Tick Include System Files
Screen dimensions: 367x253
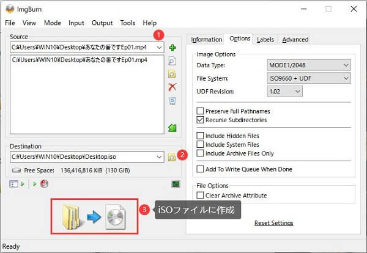[200, 144]
